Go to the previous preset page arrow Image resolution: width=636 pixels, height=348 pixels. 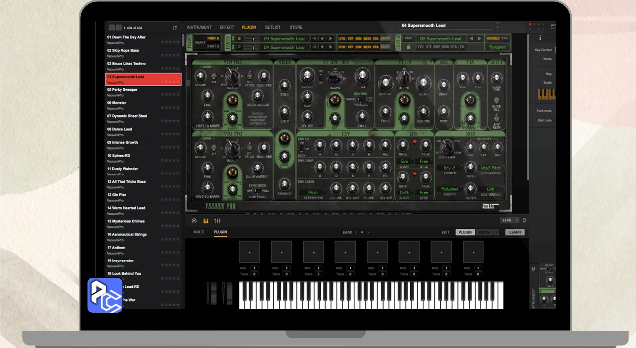112,28
